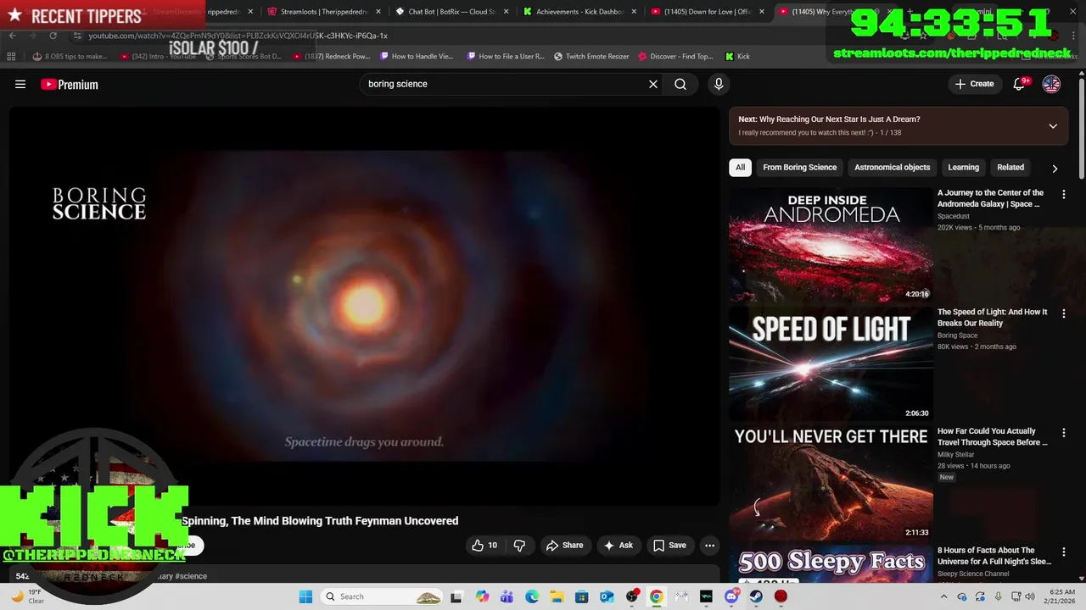The width and height of the screenshot is (1086, 610).
Task: Open options for 8 Hours of Facts video
Action: [x=1064, y=552]
